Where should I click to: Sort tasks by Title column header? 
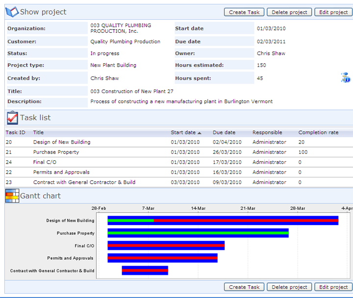(38, 132)
